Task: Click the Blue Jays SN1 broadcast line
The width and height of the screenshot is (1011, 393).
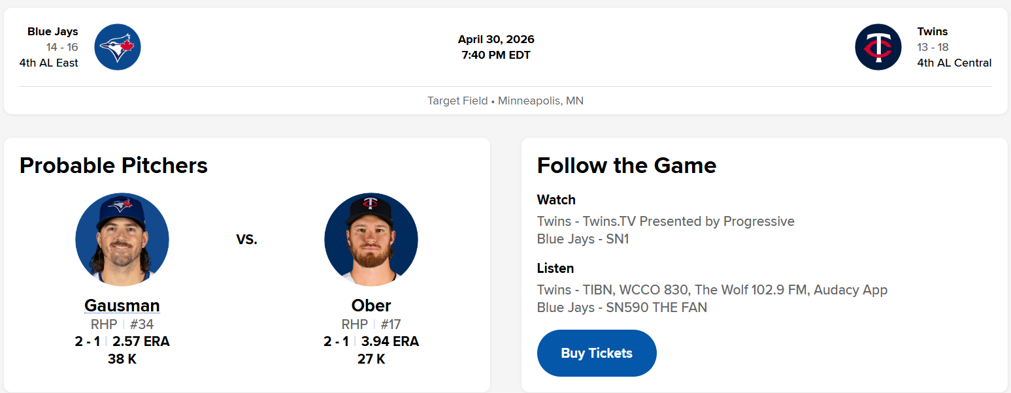Action: pos(582,239)
